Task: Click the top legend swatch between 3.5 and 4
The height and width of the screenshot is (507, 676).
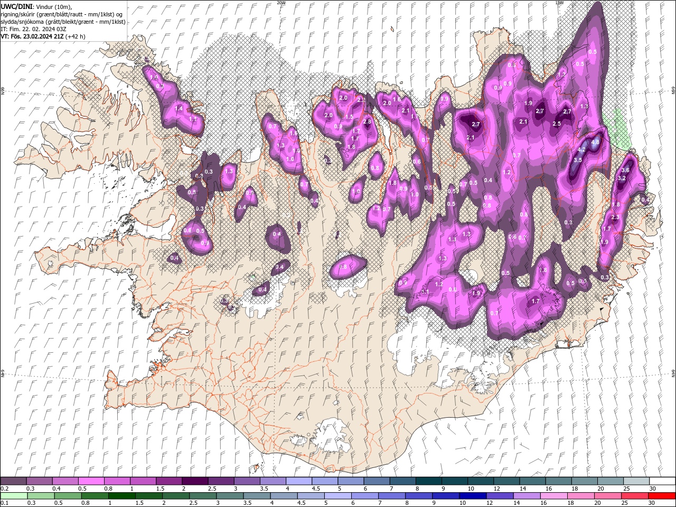Action: 273,481
